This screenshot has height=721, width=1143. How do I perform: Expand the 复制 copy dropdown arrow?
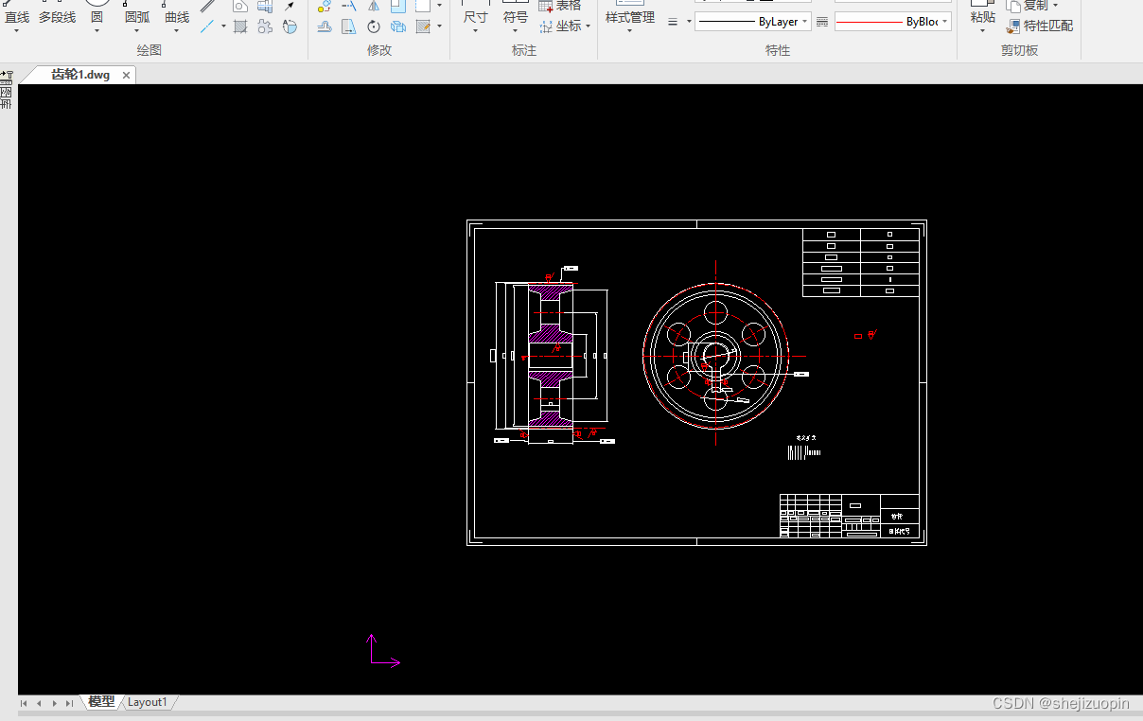pos(1056,6)
